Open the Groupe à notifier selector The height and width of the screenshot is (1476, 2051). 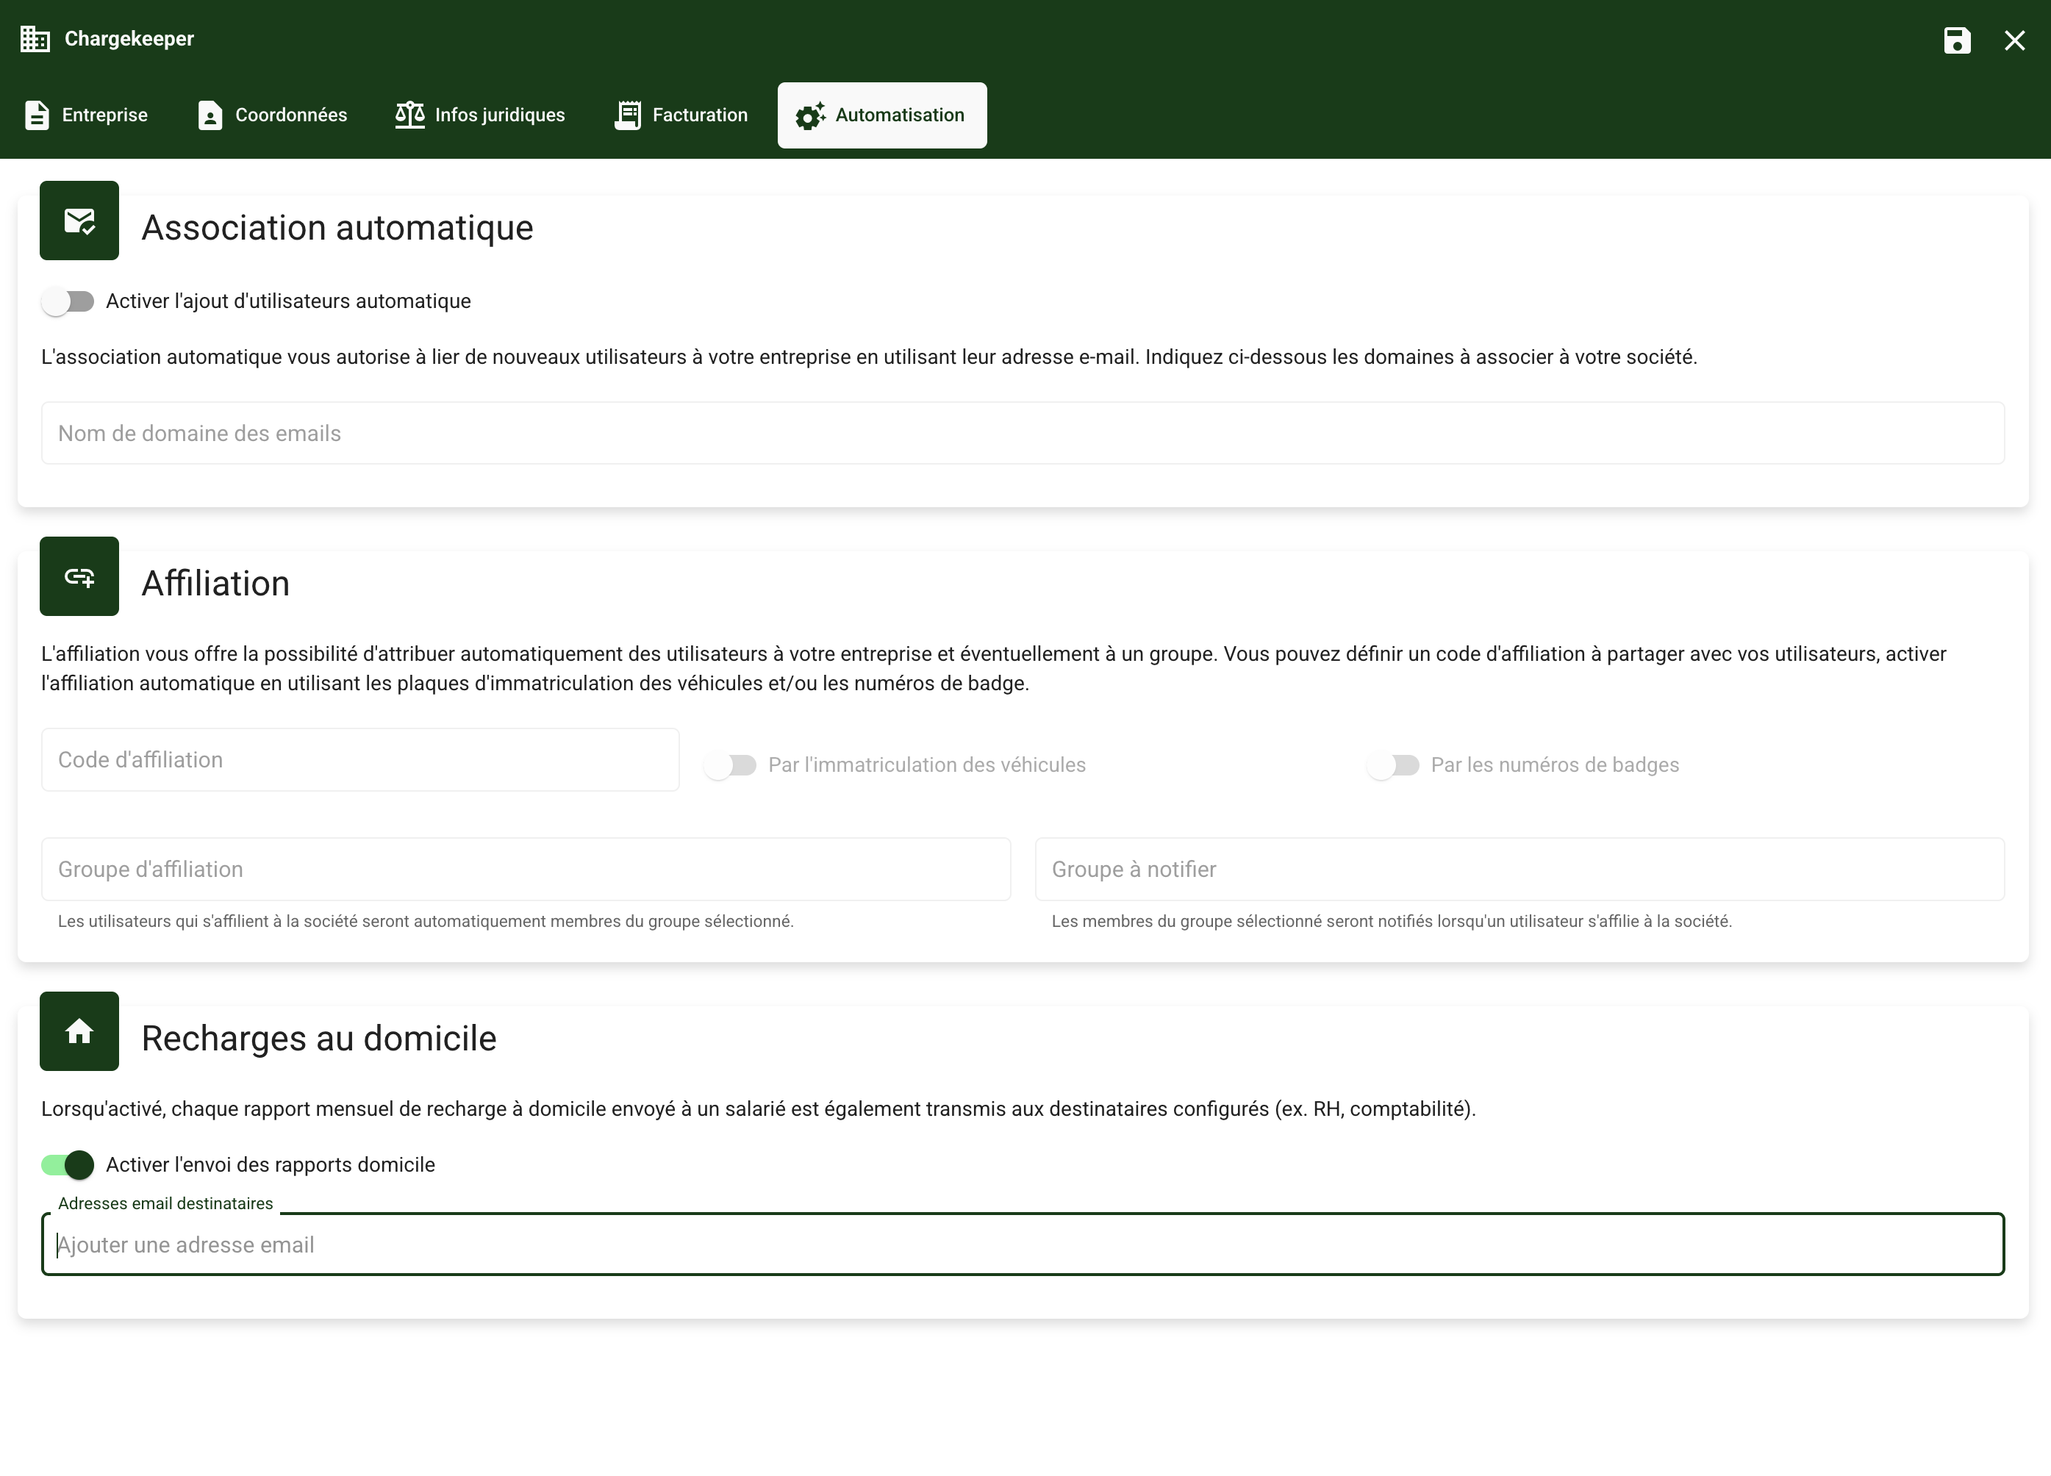[x=1520, y=869]
